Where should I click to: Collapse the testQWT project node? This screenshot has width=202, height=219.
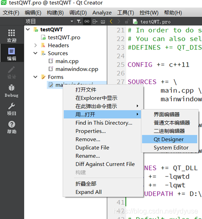[28, 30]
